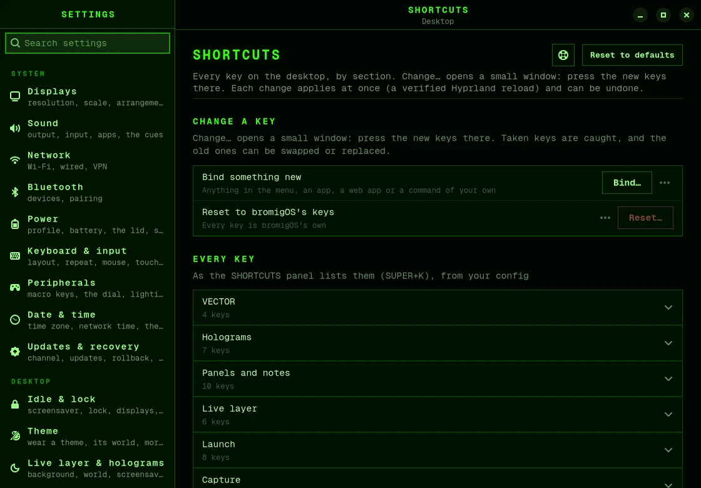Click the 'Desktop' subtitle in title bar

click(437, 21)
